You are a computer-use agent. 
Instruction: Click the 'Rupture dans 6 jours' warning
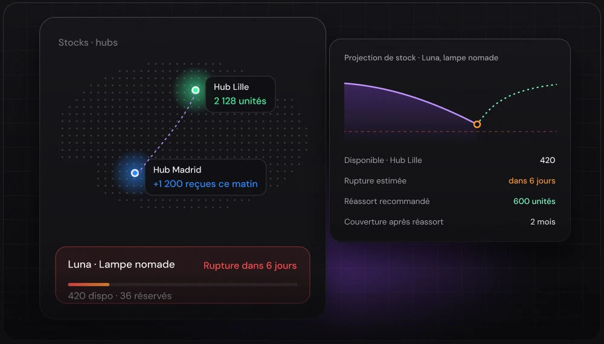[250, 266]
